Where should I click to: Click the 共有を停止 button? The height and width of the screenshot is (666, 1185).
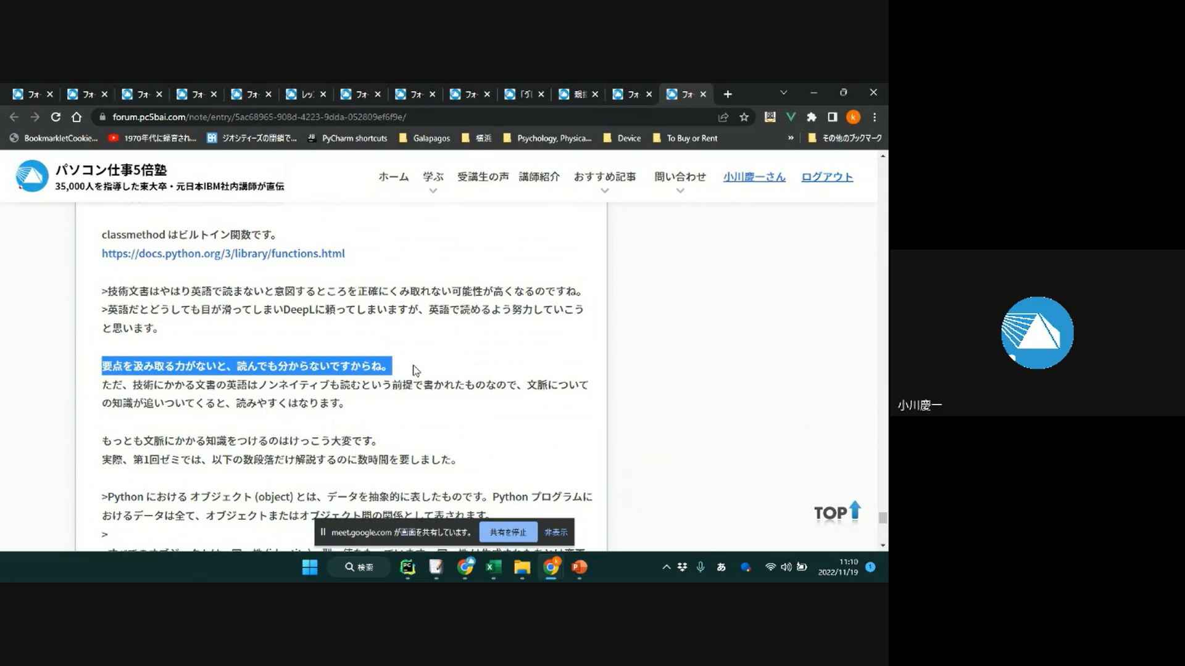point(508,532)
